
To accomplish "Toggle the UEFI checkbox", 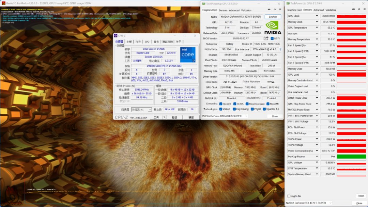I will click(x=272, y=38).
